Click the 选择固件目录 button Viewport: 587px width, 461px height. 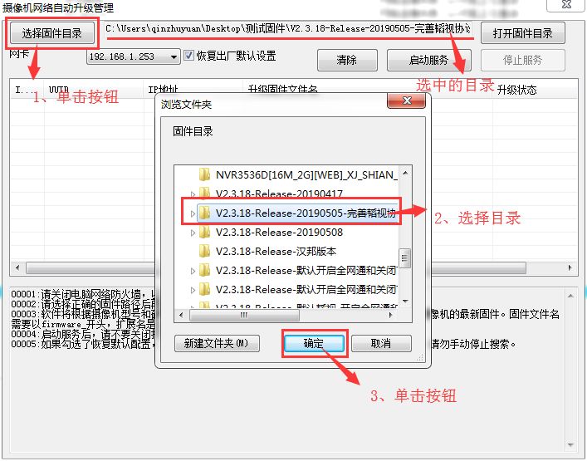tap(52, 33)
